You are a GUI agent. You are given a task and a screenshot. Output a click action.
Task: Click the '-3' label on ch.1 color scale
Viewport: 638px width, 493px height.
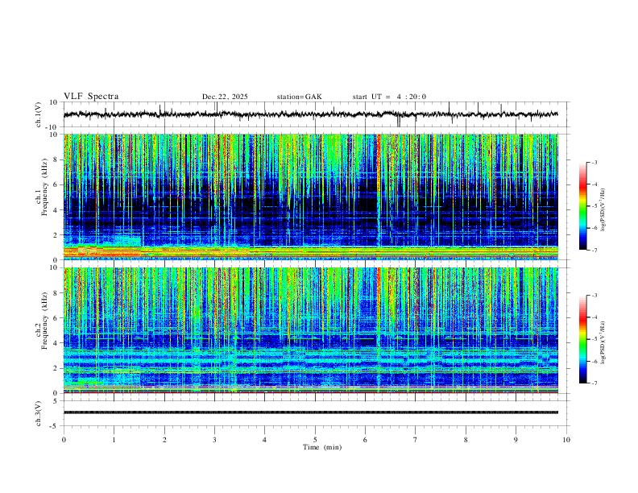coord(594,163)
